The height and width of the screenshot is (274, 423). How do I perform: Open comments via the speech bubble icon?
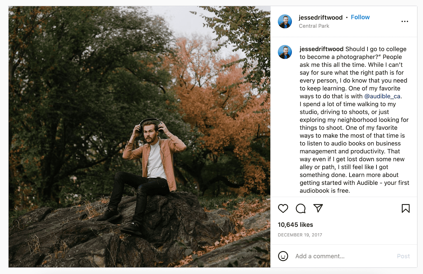pyautogui.click(x=301, y=208)
